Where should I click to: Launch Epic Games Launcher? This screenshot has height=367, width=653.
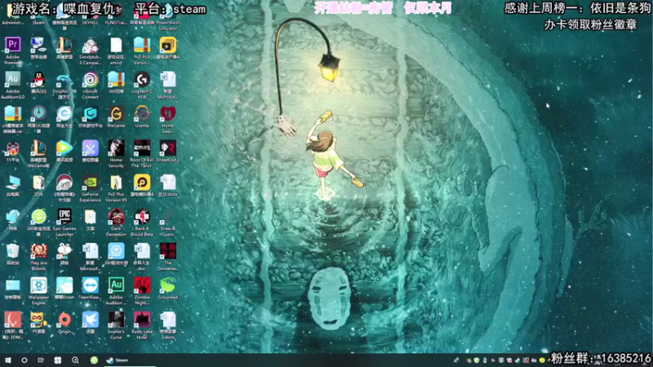(64, 222)
